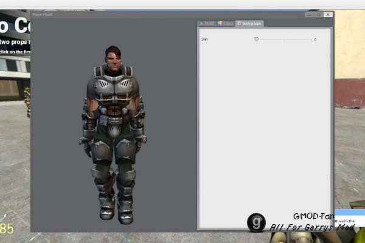Select the Bodygroups tab
This screenshot has width=365, height=243.
point(249,24)
